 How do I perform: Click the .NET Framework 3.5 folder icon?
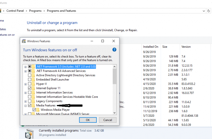[x=33, y=67]
